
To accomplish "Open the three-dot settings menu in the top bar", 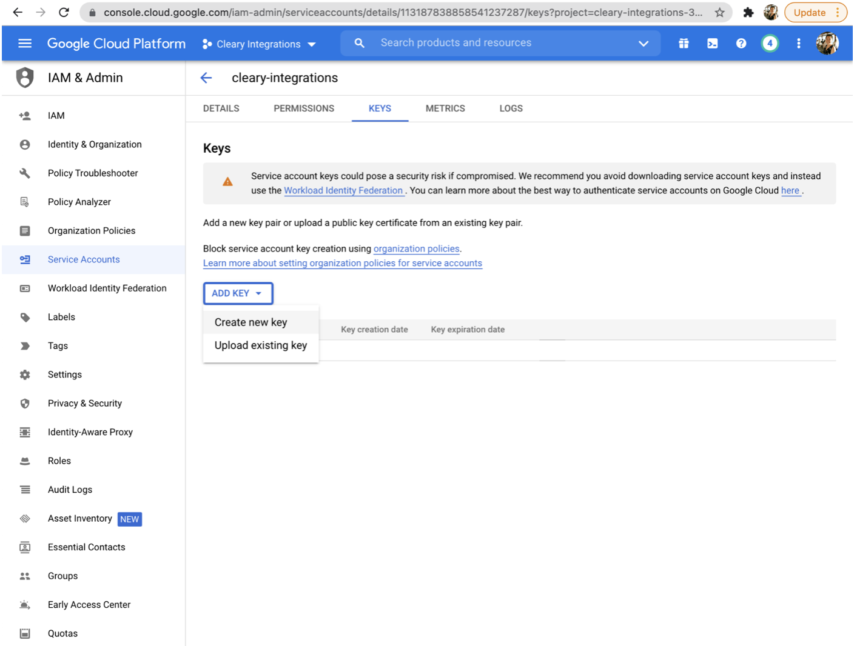I will [798, 44].
